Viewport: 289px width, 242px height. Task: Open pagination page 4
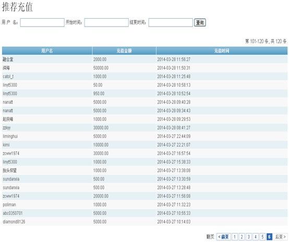tap(256, 237)
